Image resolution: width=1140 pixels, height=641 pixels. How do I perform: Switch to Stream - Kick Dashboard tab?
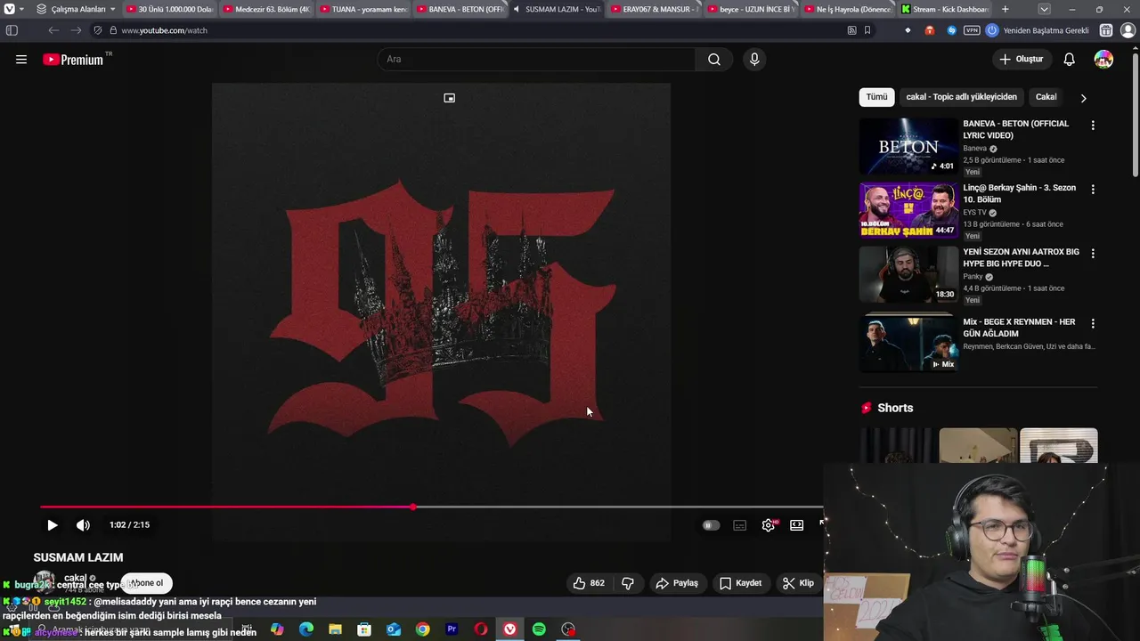(945, 9)
